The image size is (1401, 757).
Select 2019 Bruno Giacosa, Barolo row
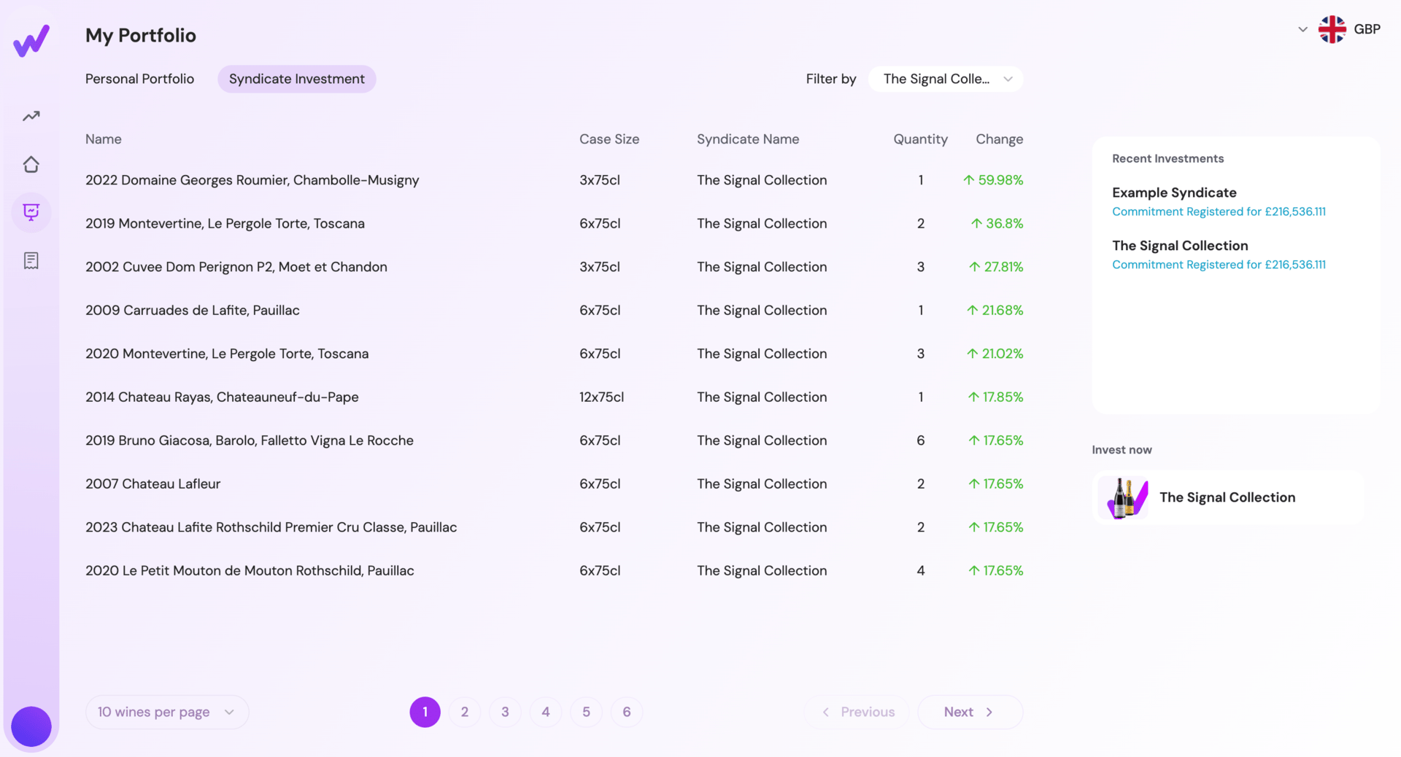555,440
